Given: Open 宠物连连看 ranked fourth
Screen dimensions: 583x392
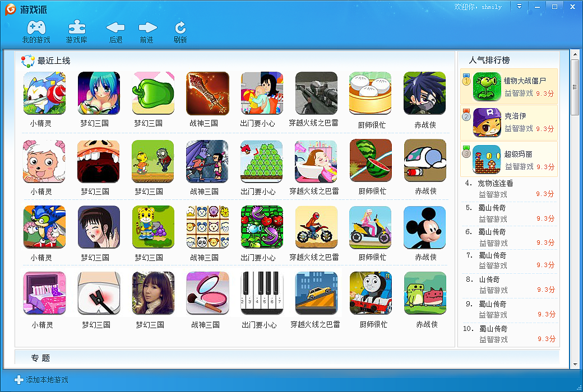Looking at the screenshot, I should tap(509, 189).
